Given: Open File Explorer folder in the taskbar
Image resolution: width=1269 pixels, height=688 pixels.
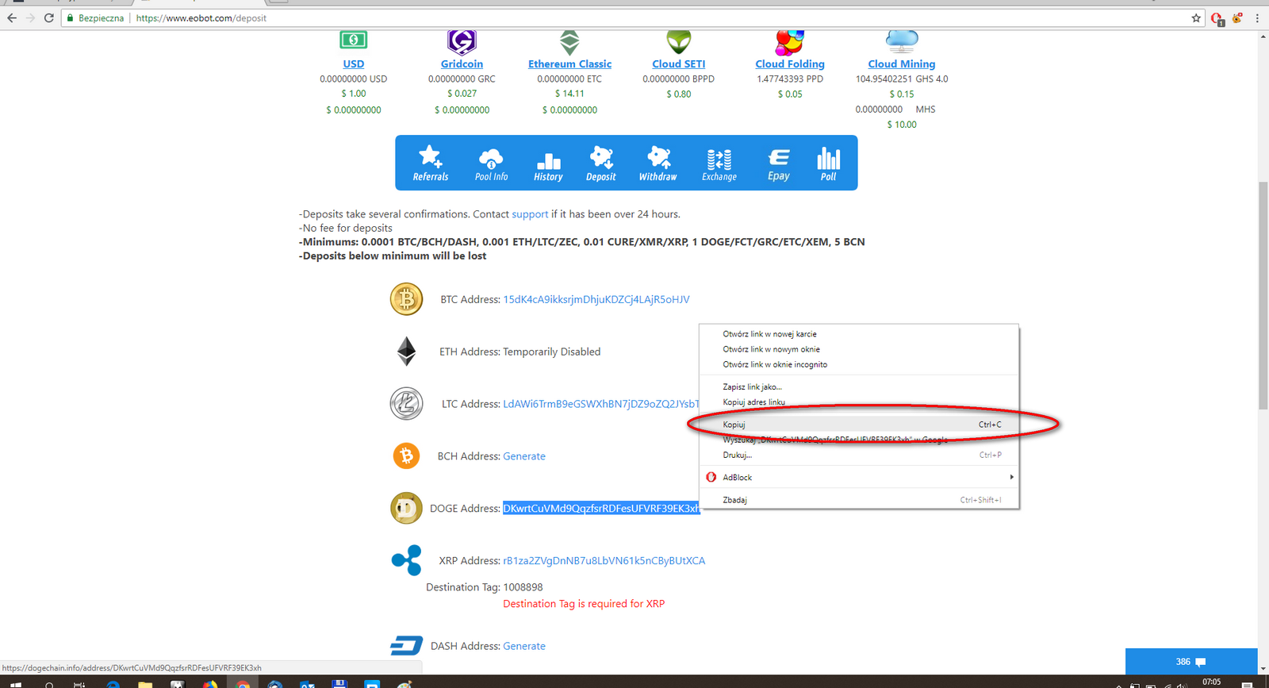Looking at the screenshot, I should pos(145,683).
